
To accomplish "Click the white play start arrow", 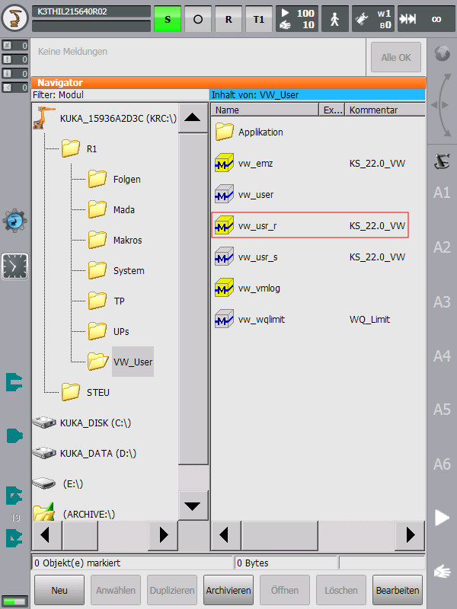I will point(443,518).
